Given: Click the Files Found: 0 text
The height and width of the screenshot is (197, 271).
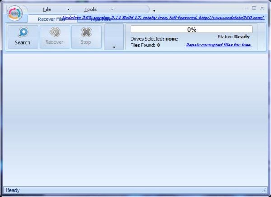Looking at the screenshot, I should point(145,45).
